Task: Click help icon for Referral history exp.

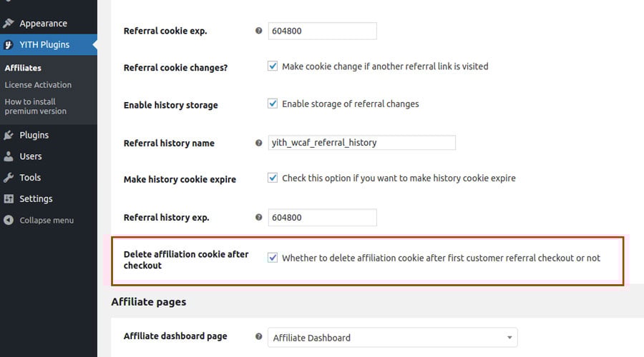Action: coord(259,217)
